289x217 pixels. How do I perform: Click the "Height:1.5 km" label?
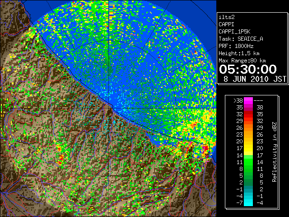point(239,53)
